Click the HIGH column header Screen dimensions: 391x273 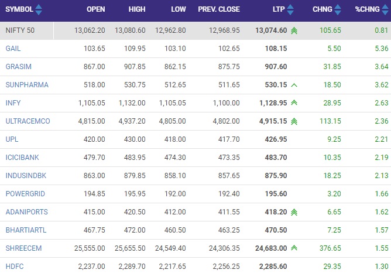coord(137,9)
